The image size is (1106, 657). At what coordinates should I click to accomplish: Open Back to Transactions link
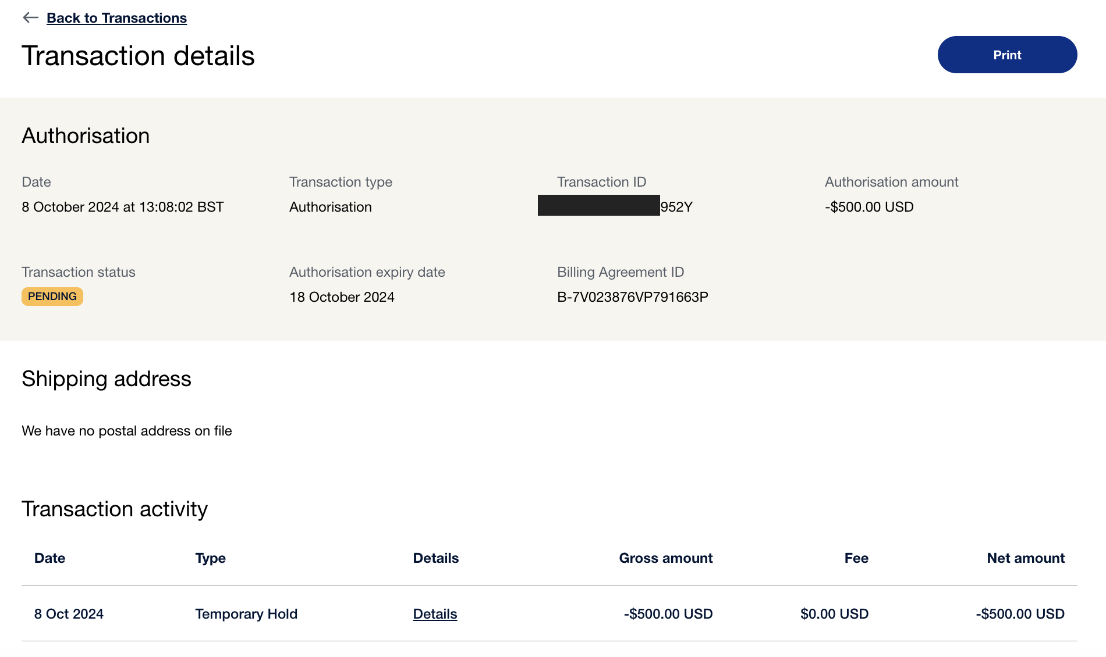pyautogui.click(x=116, y=18)
